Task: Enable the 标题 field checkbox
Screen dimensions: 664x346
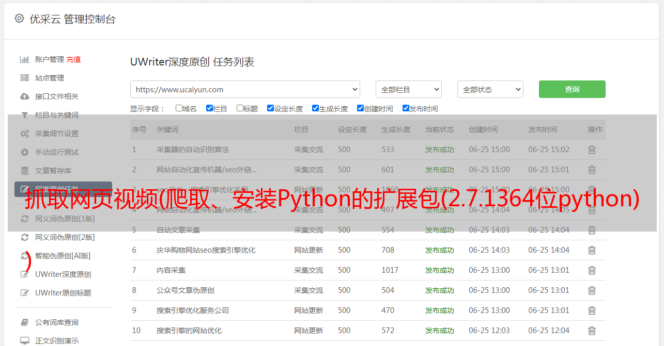Action: 240,108
